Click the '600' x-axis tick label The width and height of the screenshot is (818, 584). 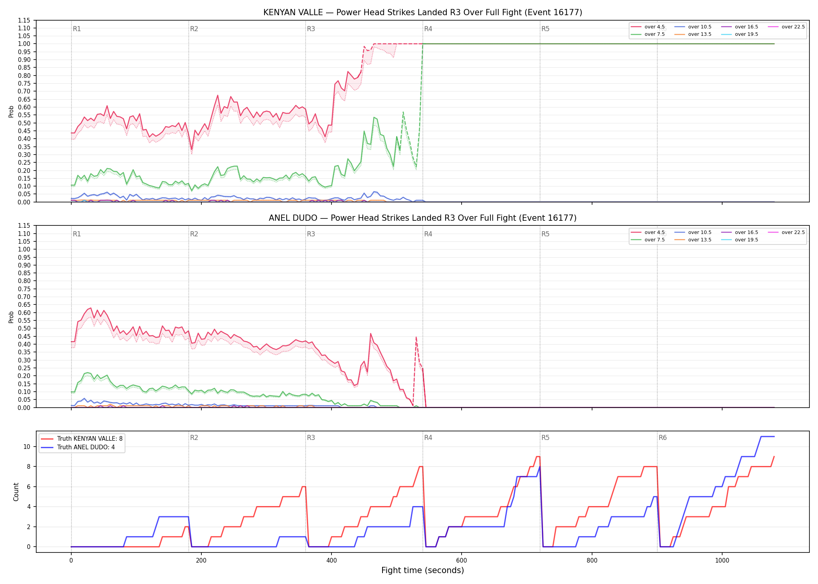(x=462, y=561)
